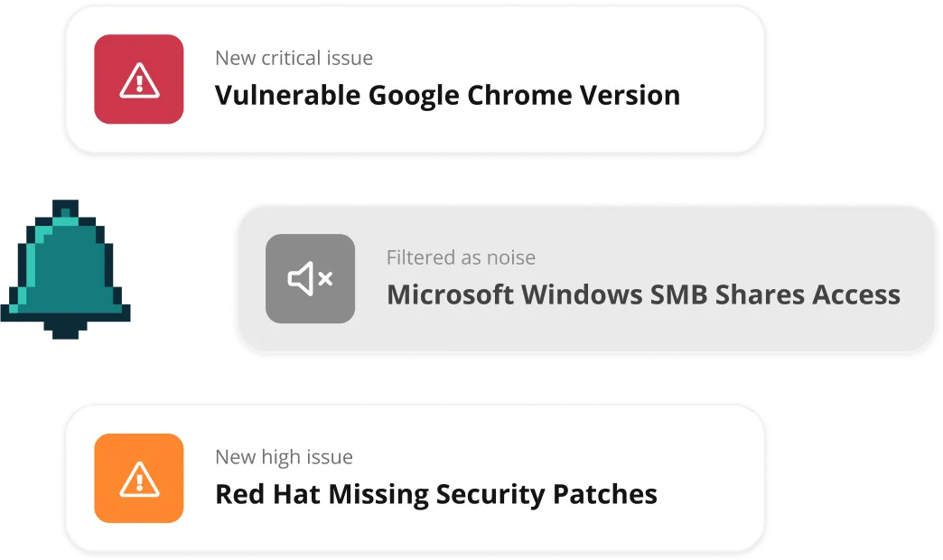The width and height of the screenshot is (943, 560).
Task: Open Microsoft Windows SMB Shares Access title
Action: (x=643, y=294)
